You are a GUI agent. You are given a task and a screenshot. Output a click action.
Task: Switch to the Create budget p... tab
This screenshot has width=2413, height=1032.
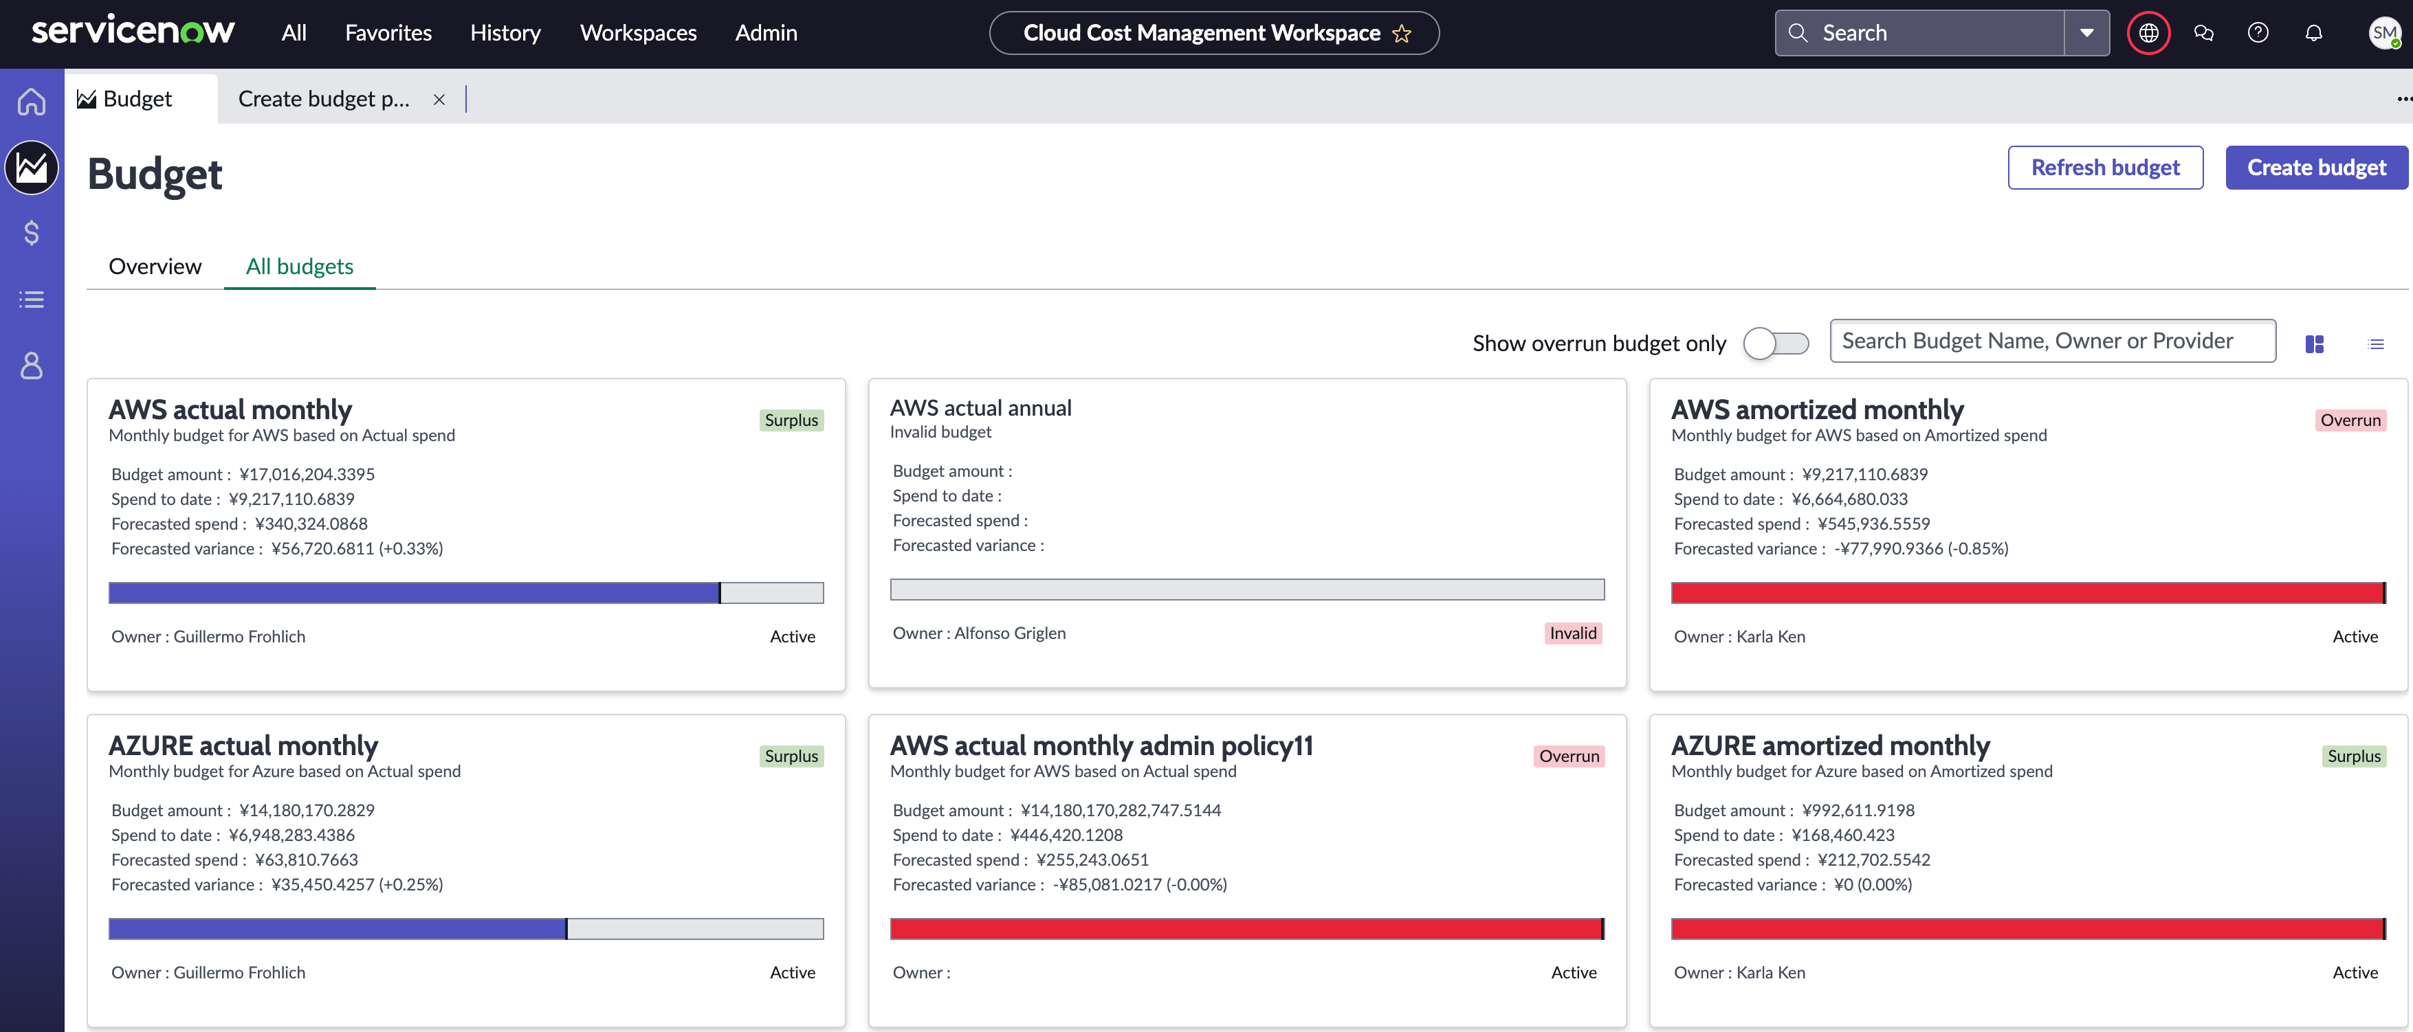[324, 98]
